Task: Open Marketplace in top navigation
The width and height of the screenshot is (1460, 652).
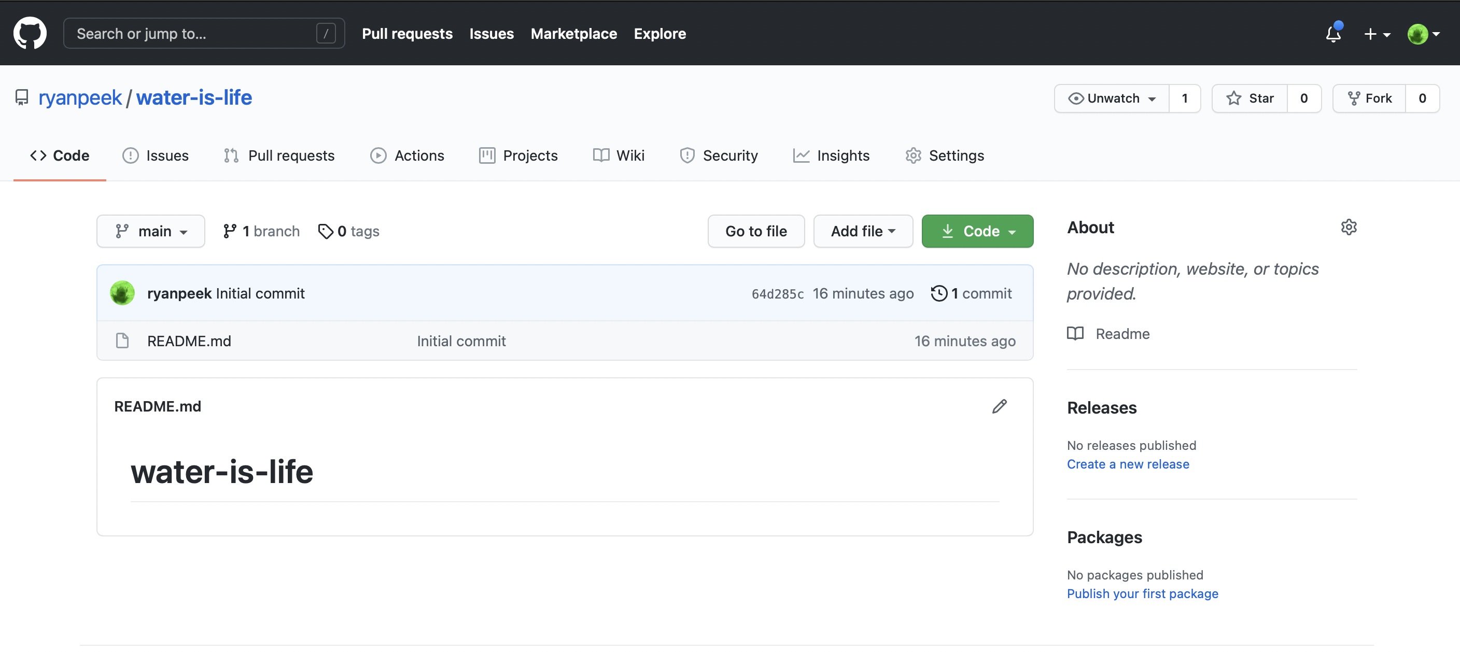Action: pyautogui.click(x=573, y=33)
